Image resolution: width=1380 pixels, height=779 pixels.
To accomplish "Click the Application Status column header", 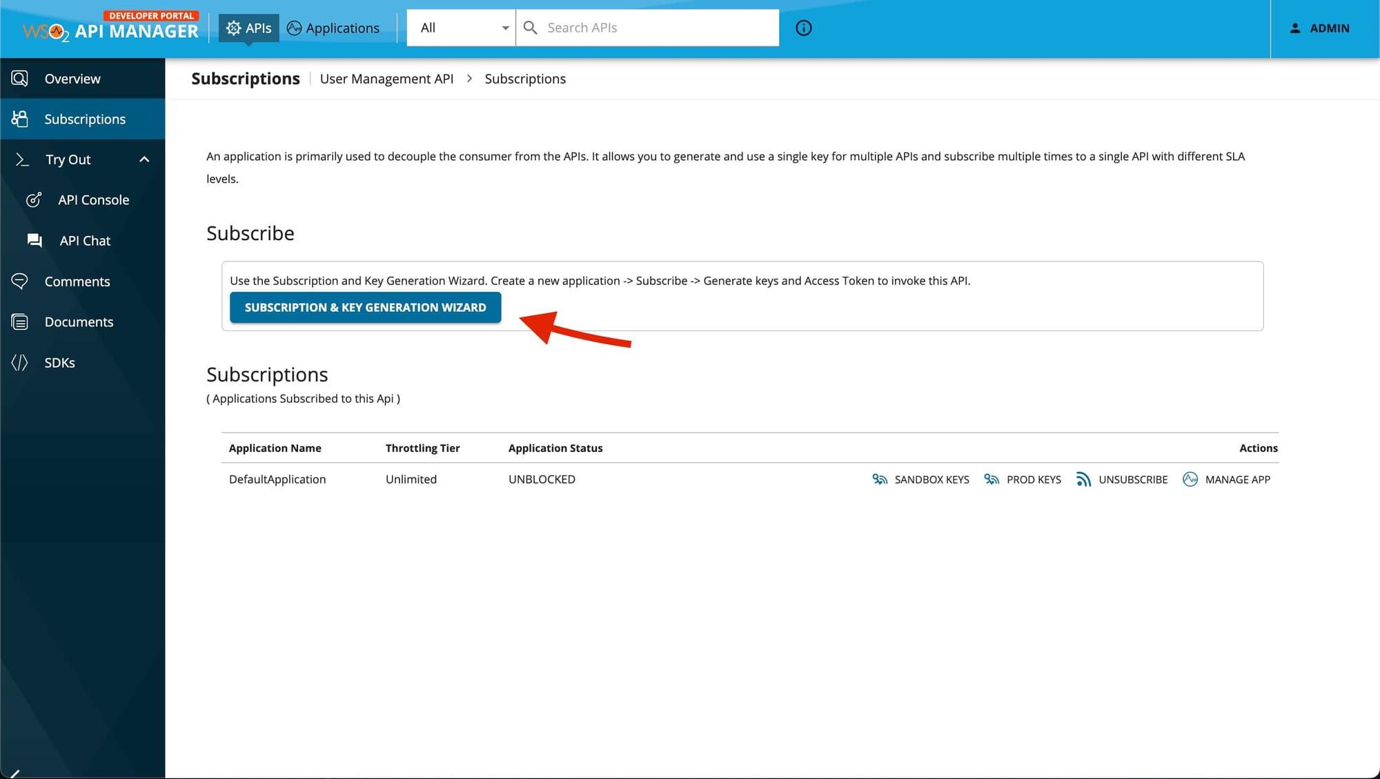I will (555, 448).
